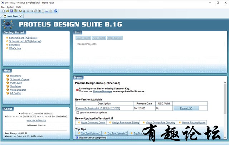Open Schematic and PCB (Advanced) tutorial link
This screenshot has width=229, height=145.
pos(25,41)
